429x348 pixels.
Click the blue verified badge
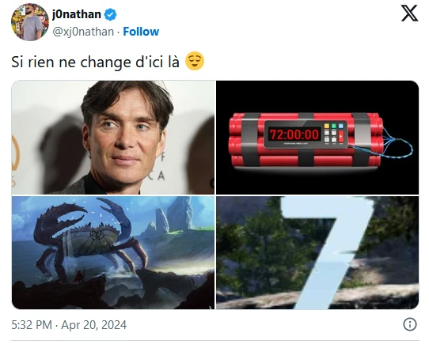coord(111,14)
